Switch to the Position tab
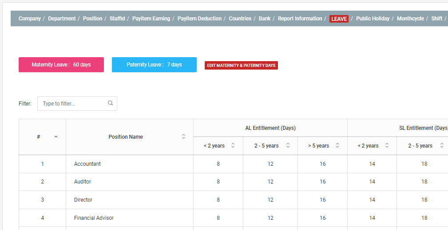Viewport: 448px width, 230px height. click(92, 19)
